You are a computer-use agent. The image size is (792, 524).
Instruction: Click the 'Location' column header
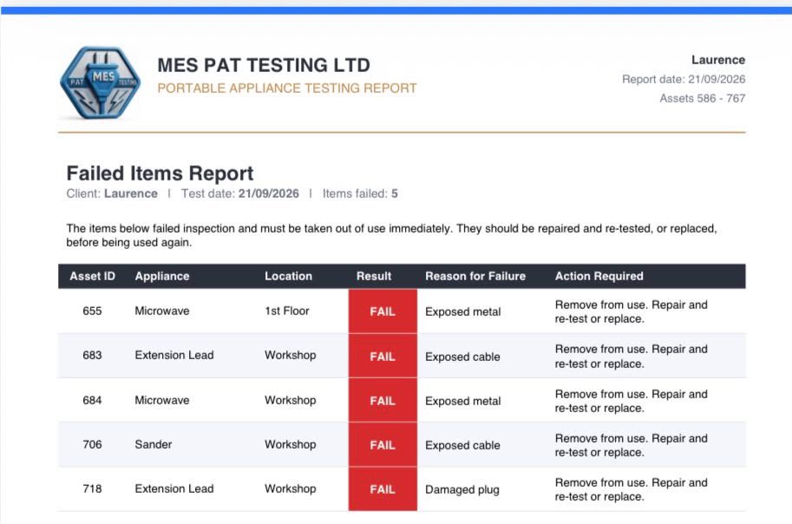[x=288, y=277]
